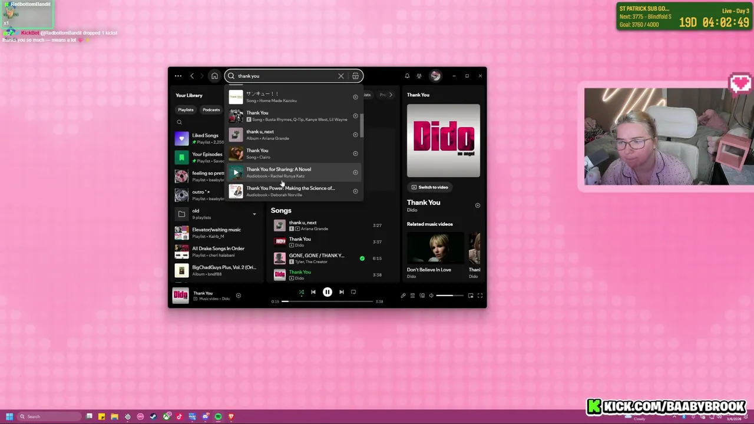Viewport: 754px width, 424px height.
Task: Seek on the playback progress bar
Action: click(327, 302)
